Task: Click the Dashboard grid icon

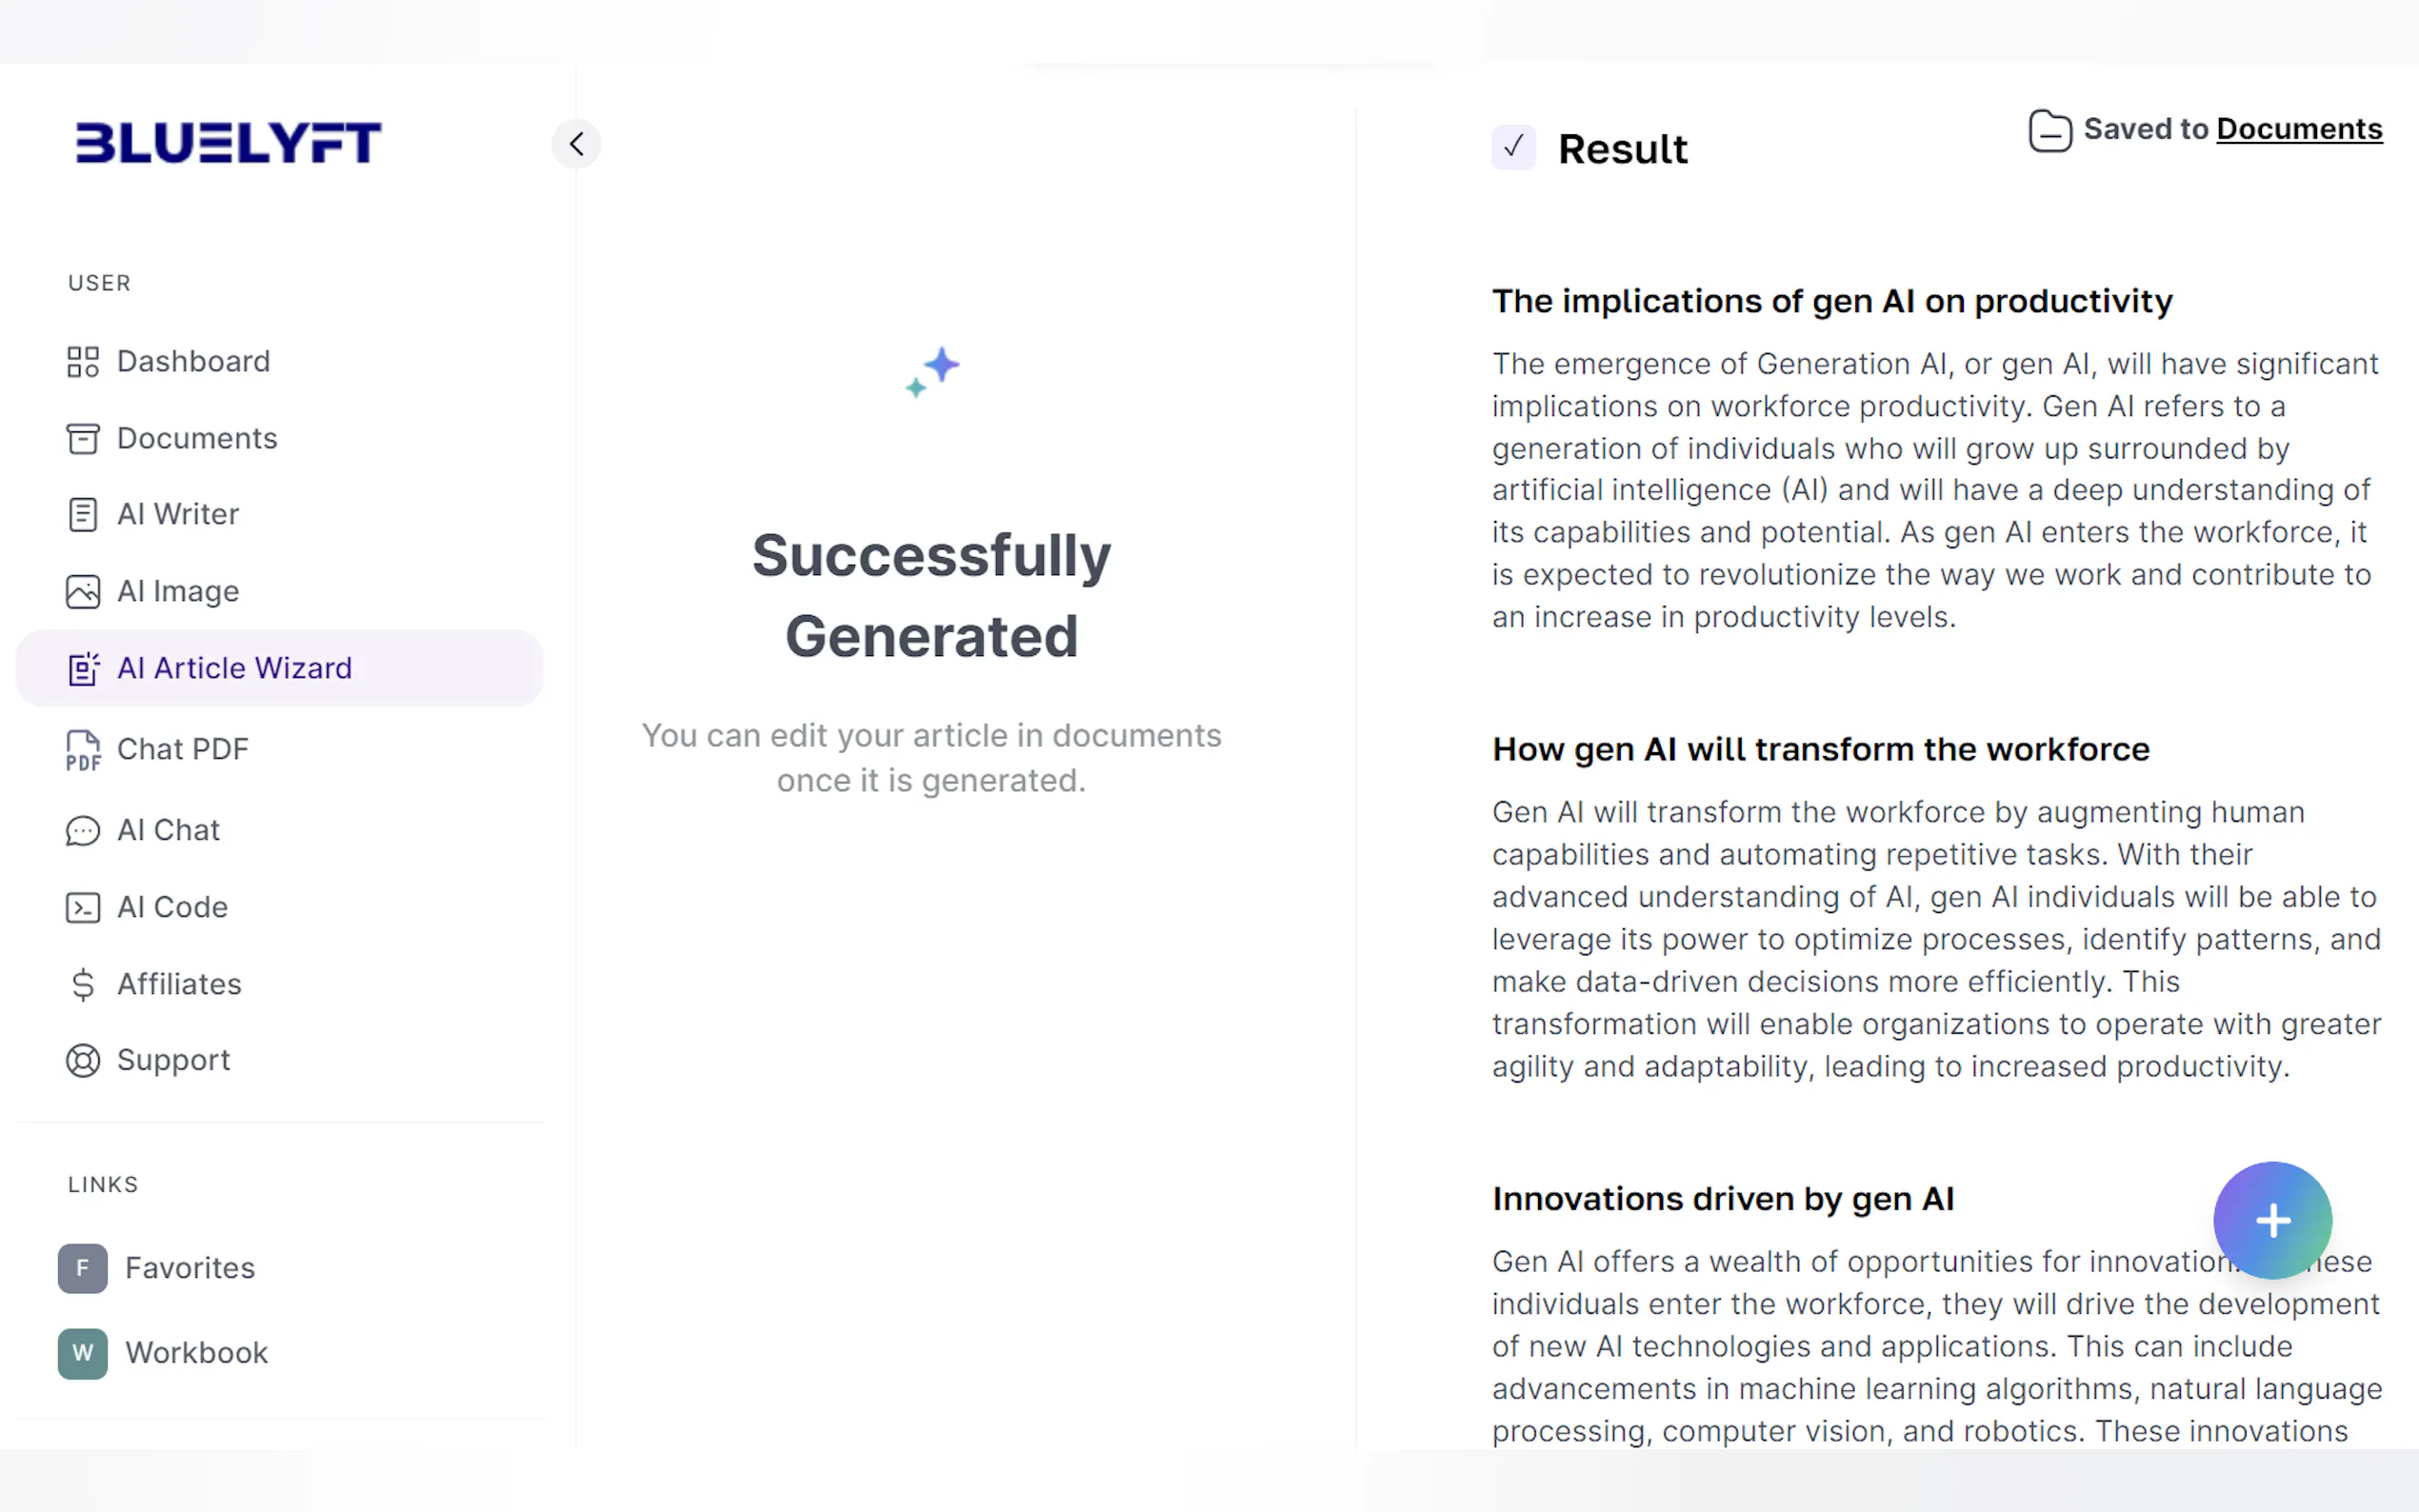Action: pyautogui.click(x=83, y=362)
